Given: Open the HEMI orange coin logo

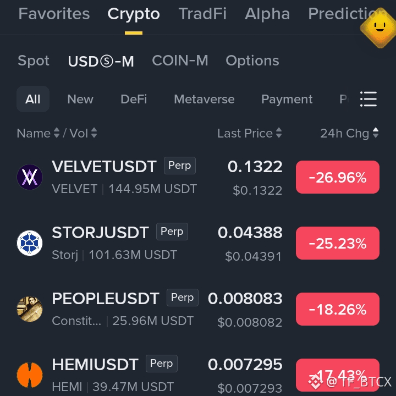Looking at the screenshot, I should (30, 375).
